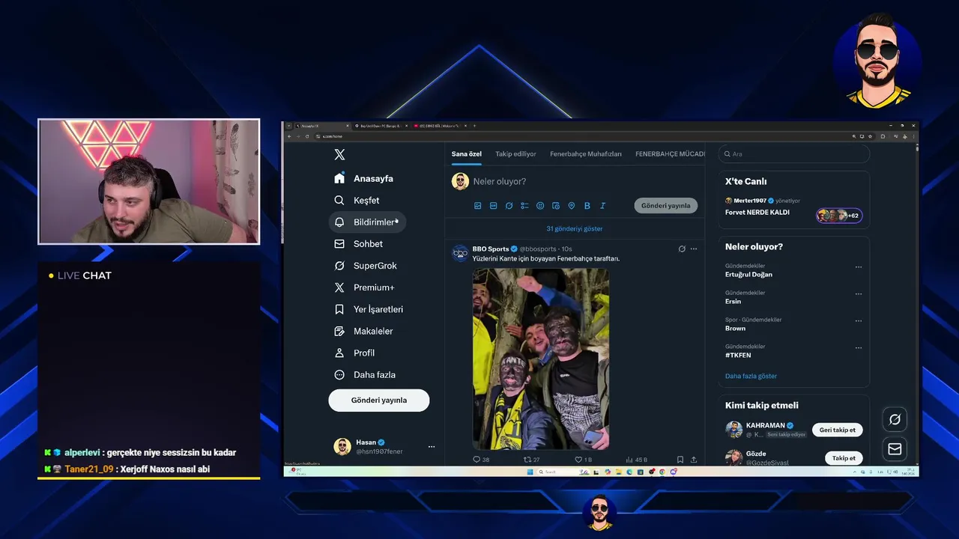959x539 pixels.
Task: Open Anasayfa in the X sidebar
Action: 363,178
